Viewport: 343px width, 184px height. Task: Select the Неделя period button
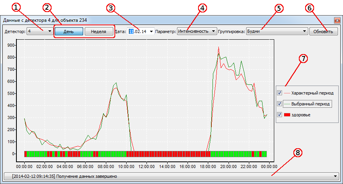(99, 32)
